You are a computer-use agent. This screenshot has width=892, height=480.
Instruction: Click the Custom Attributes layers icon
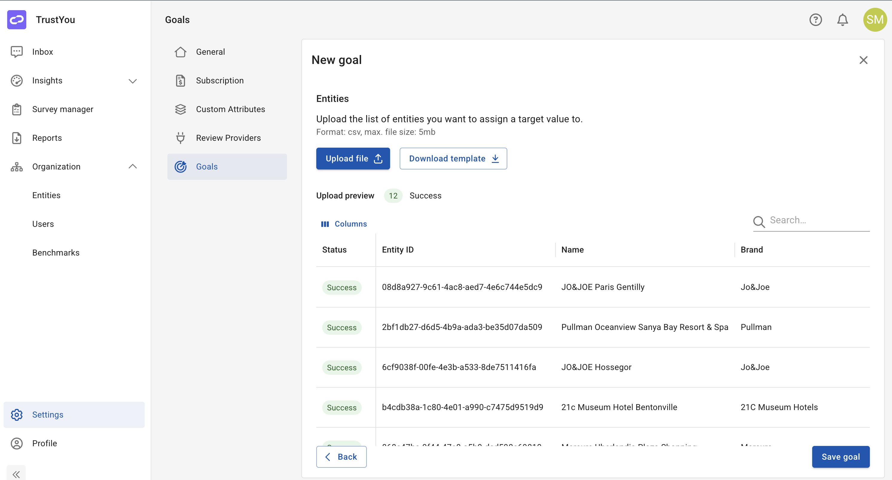pos(181,109)
